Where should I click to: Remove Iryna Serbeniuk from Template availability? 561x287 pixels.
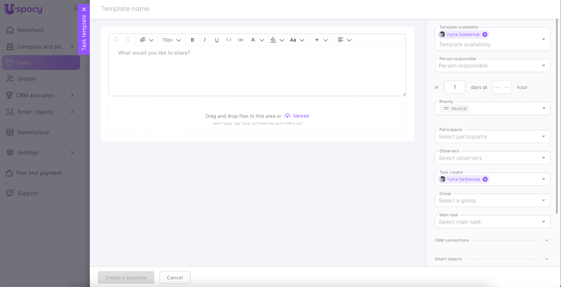(485, 34)
